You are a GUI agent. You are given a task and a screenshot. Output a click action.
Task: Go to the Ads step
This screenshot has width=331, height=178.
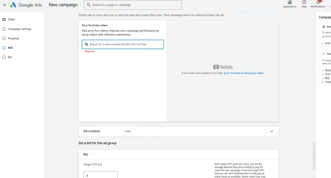point(10,48)
